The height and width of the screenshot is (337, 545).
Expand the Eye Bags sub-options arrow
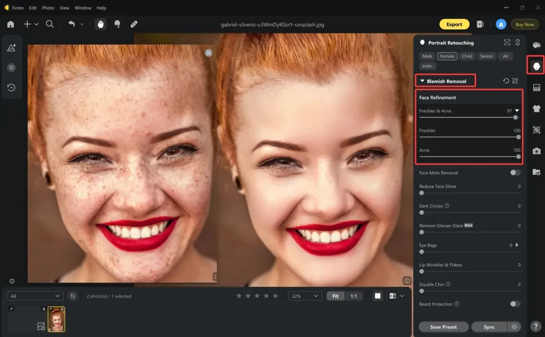point(517,245)
